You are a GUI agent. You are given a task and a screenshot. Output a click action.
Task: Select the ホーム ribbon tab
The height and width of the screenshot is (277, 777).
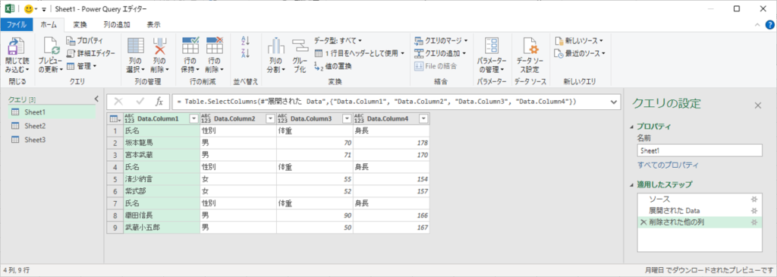pos(49,24)
